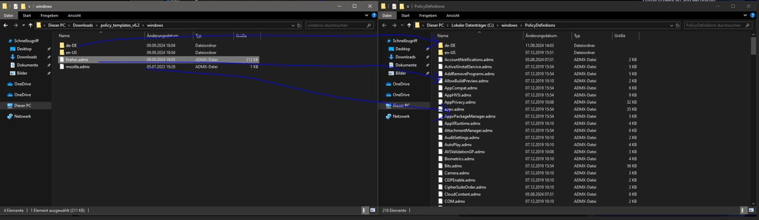The height and width of the screenshot is (220, 759).
Task: Open Downloads in left window's quick access
Action: coord(26,57)
